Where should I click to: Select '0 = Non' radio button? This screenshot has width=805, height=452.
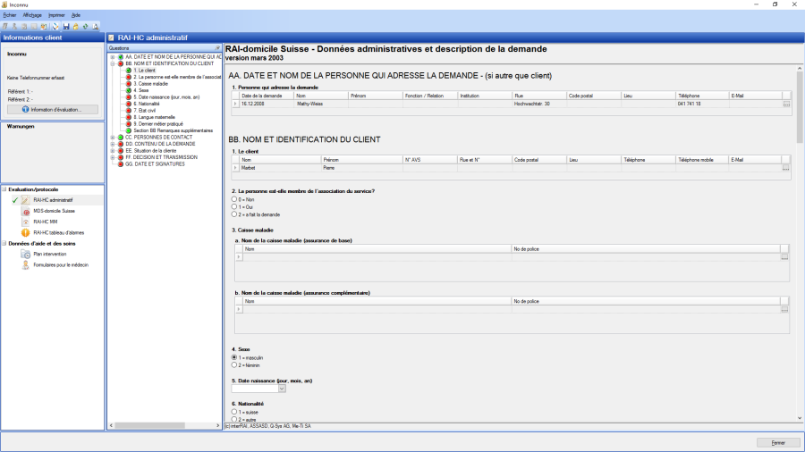click(234, 200)
